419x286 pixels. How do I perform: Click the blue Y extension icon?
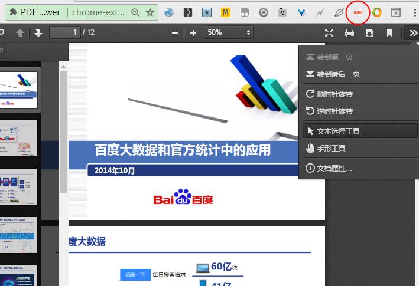301,12
